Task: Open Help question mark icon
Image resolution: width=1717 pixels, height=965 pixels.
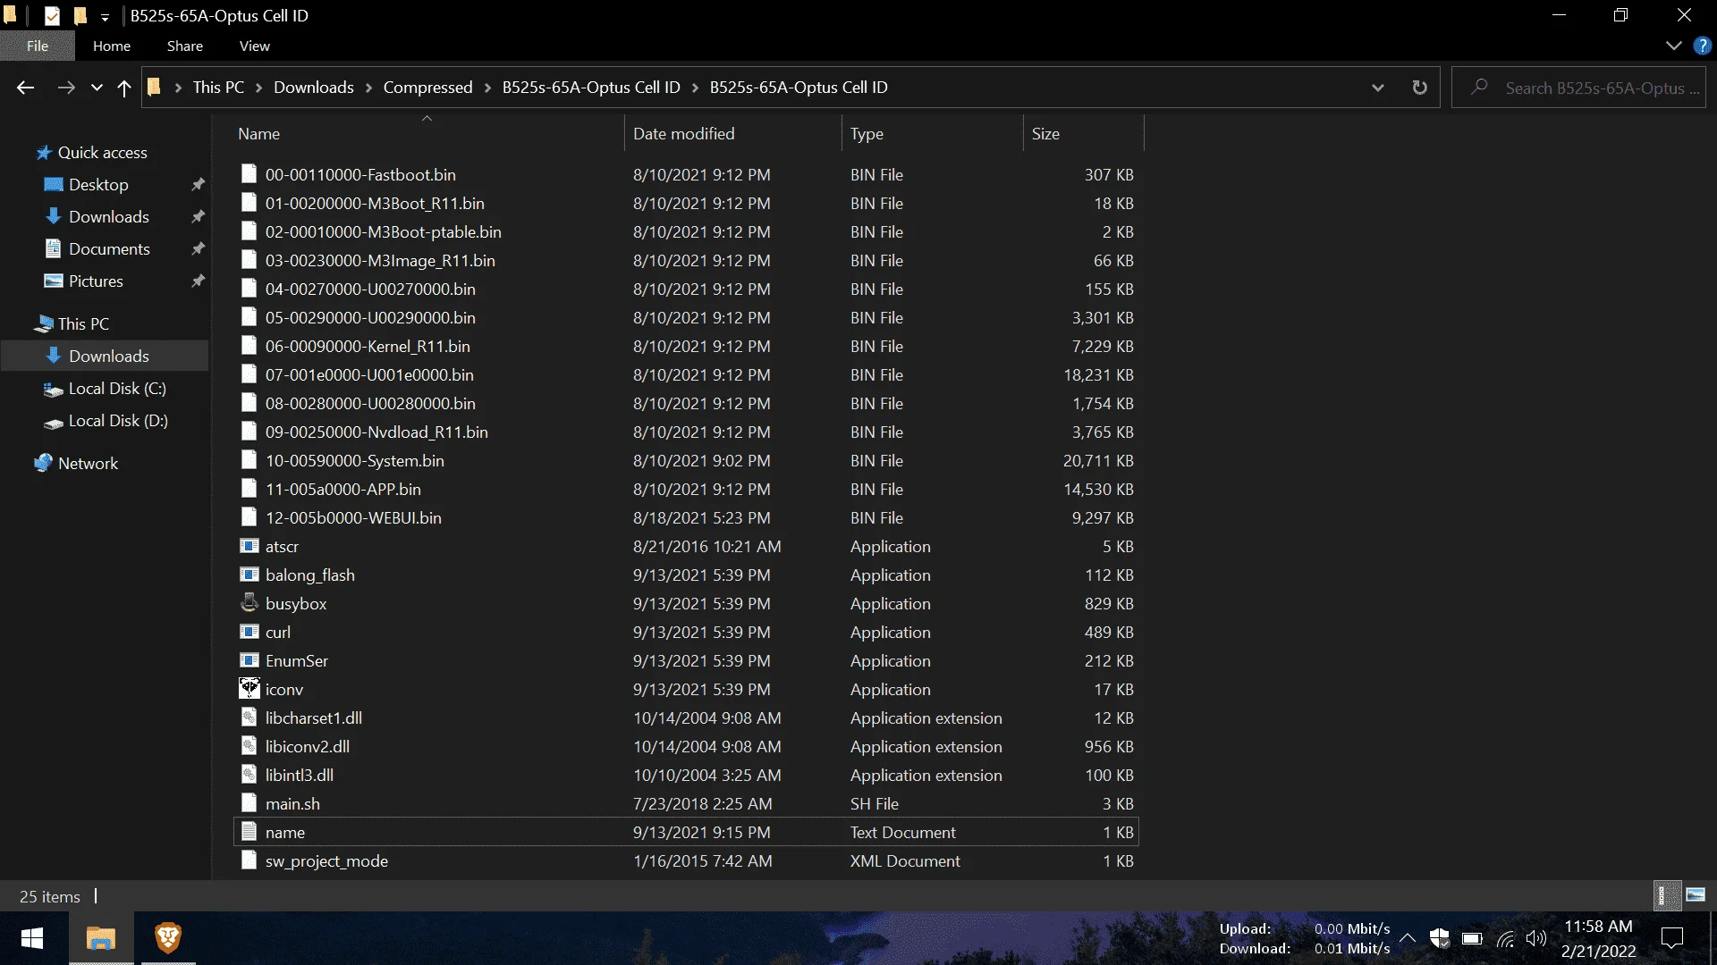Action: pos(1703,46)
